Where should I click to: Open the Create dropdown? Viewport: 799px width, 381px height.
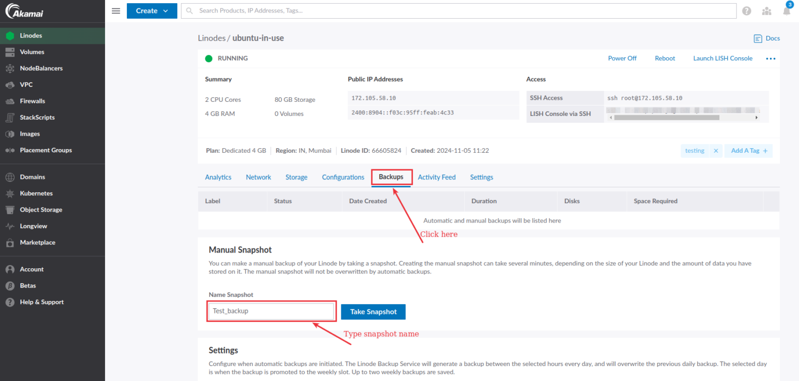click(151, 10)
